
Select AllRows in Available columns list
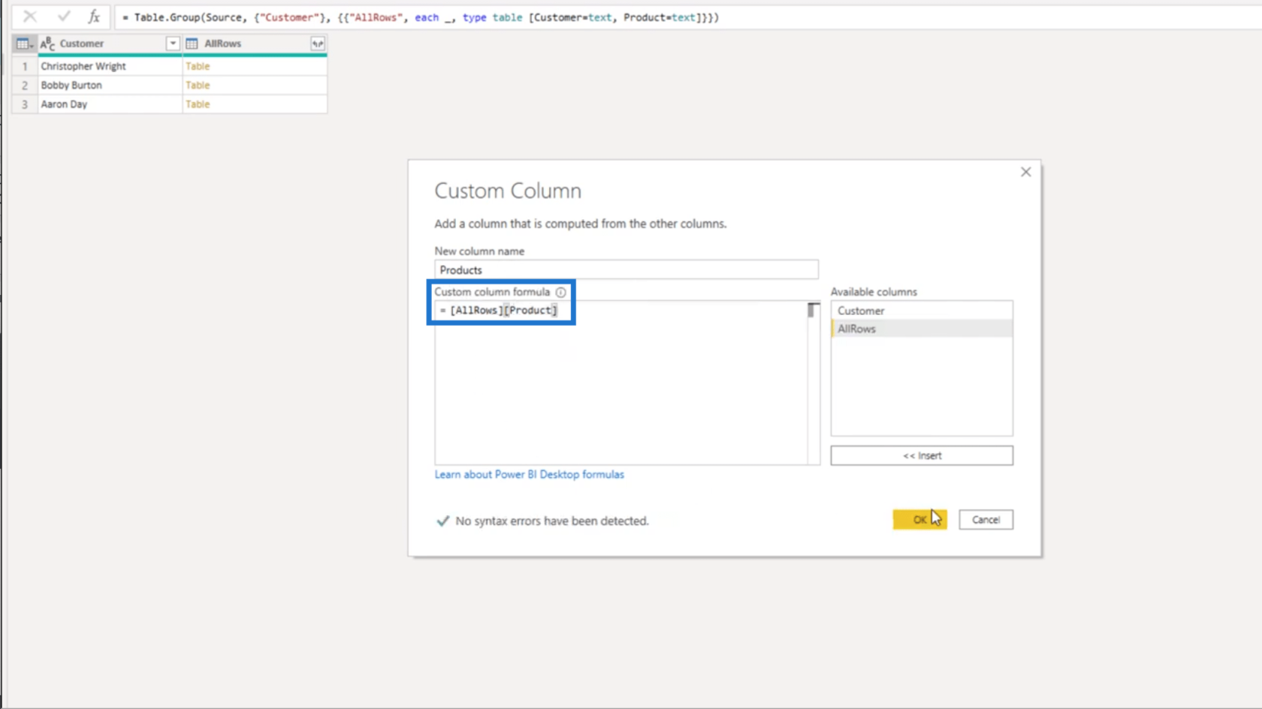[x=922, y=329]
